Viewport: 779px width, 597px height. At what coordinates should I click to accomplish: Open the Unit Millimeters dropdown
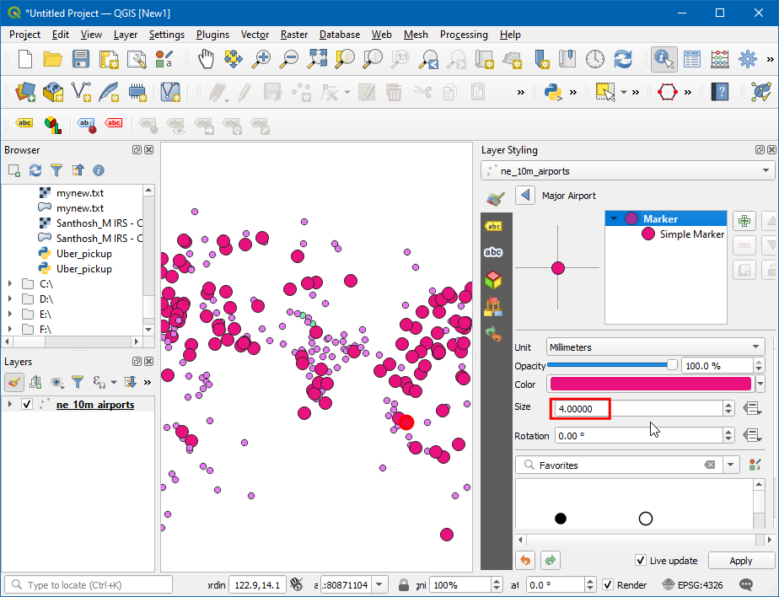point(655,347)
